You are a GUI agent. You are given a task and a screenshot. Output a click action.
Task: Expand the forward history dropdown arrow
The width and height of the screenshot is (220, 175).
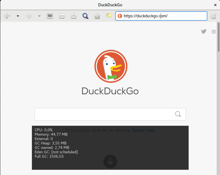[39, 16]
